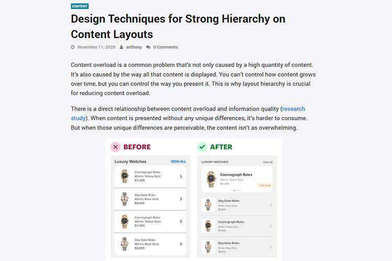This screenshot has width=392, height=261.
Task: Click the clock icon beside the publish date
Action: (x=73, y=47)
